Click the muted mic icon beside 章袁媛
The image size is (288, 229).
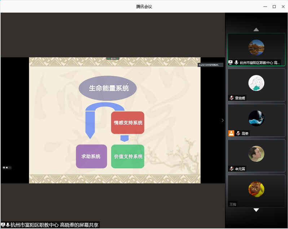pos(231,98)
